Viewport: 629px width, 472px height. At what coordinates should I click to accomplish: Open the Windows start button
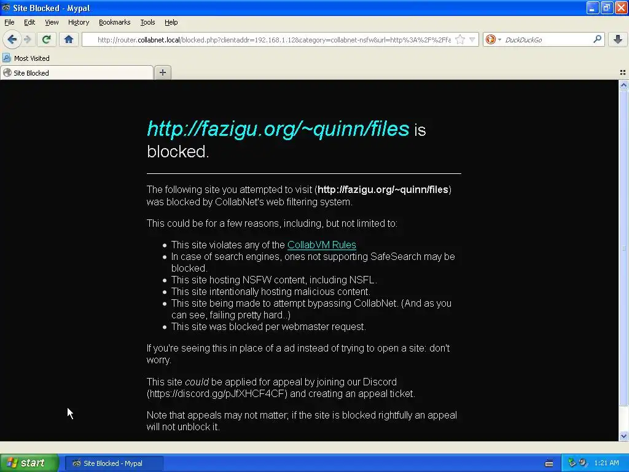pyautogui.click(x=29, y=463)
